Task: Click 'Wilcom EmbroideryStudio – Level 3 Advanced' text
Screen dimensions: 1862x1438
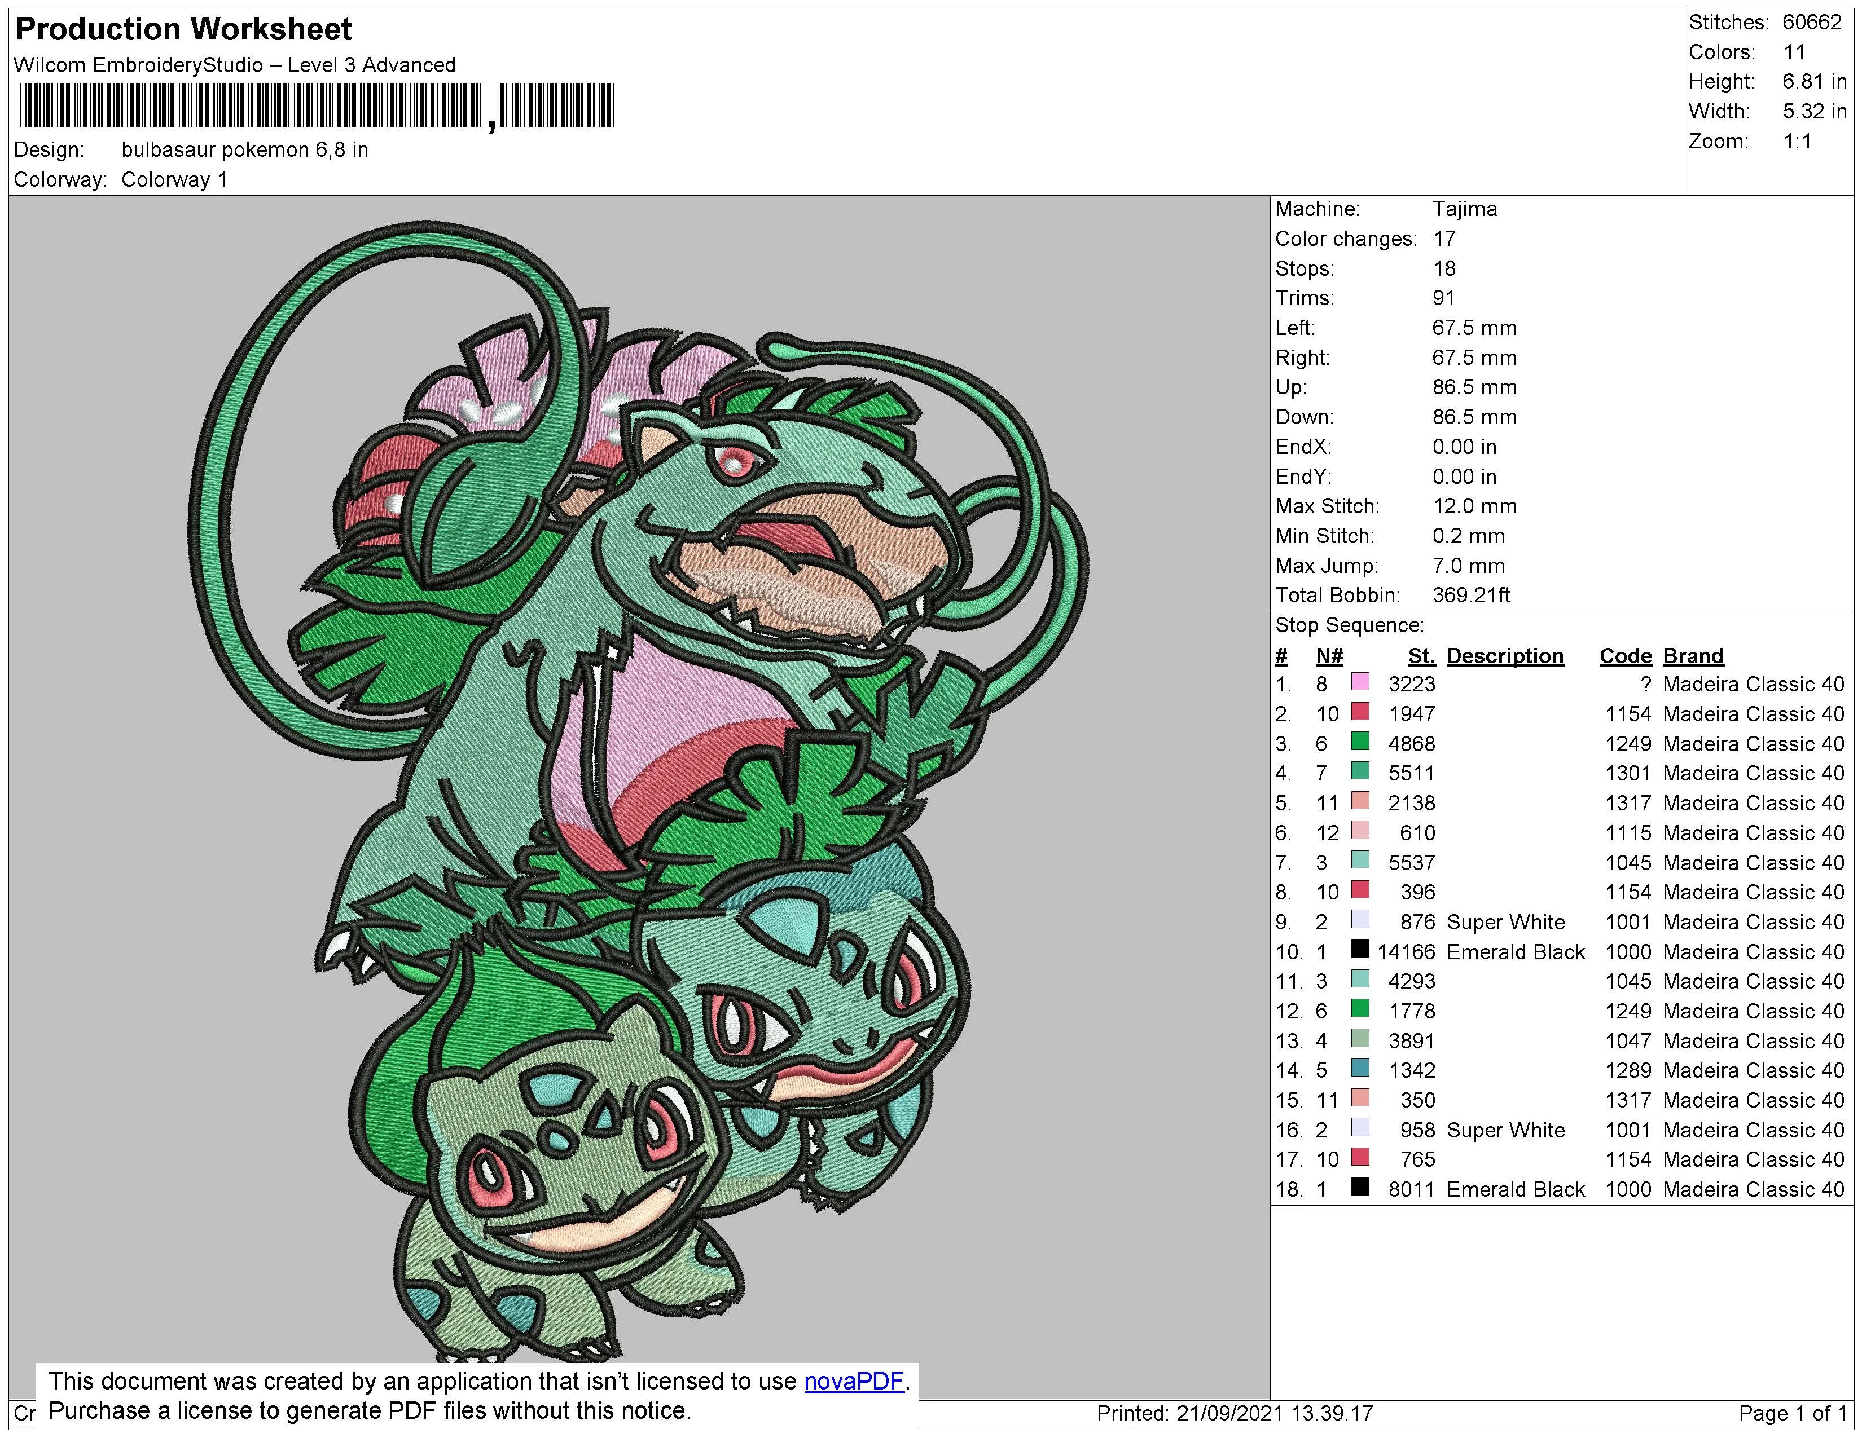Action: (235, 65)
